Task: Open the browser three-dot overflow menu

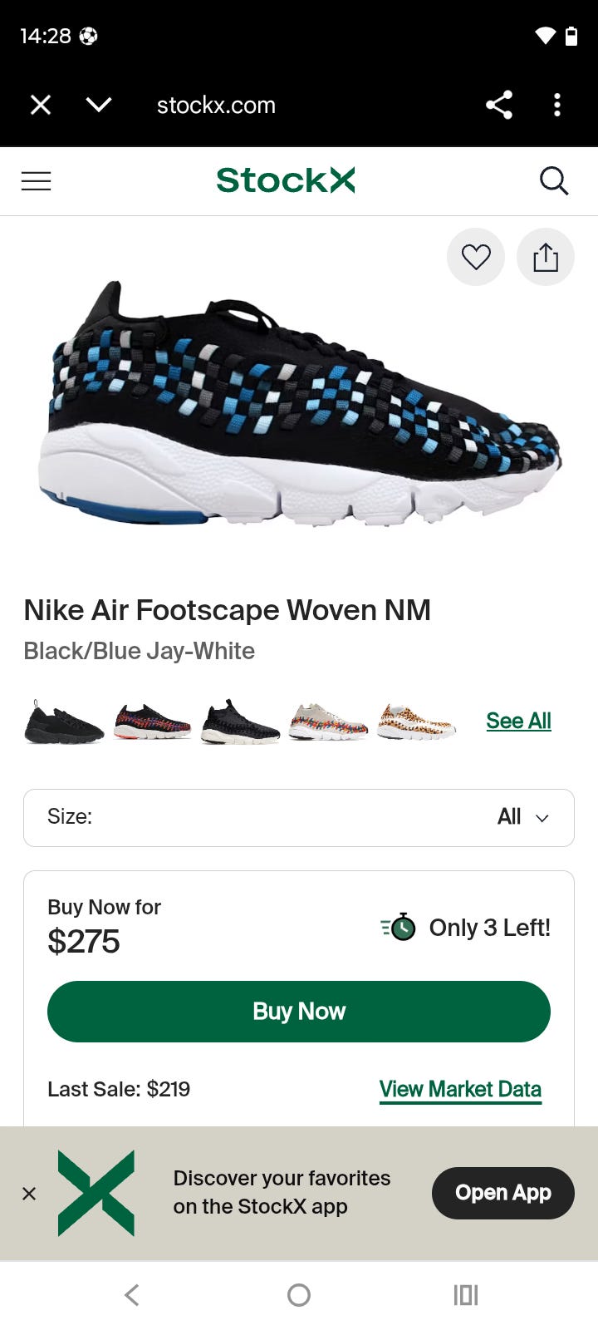Action: click(x=557, y=105)
